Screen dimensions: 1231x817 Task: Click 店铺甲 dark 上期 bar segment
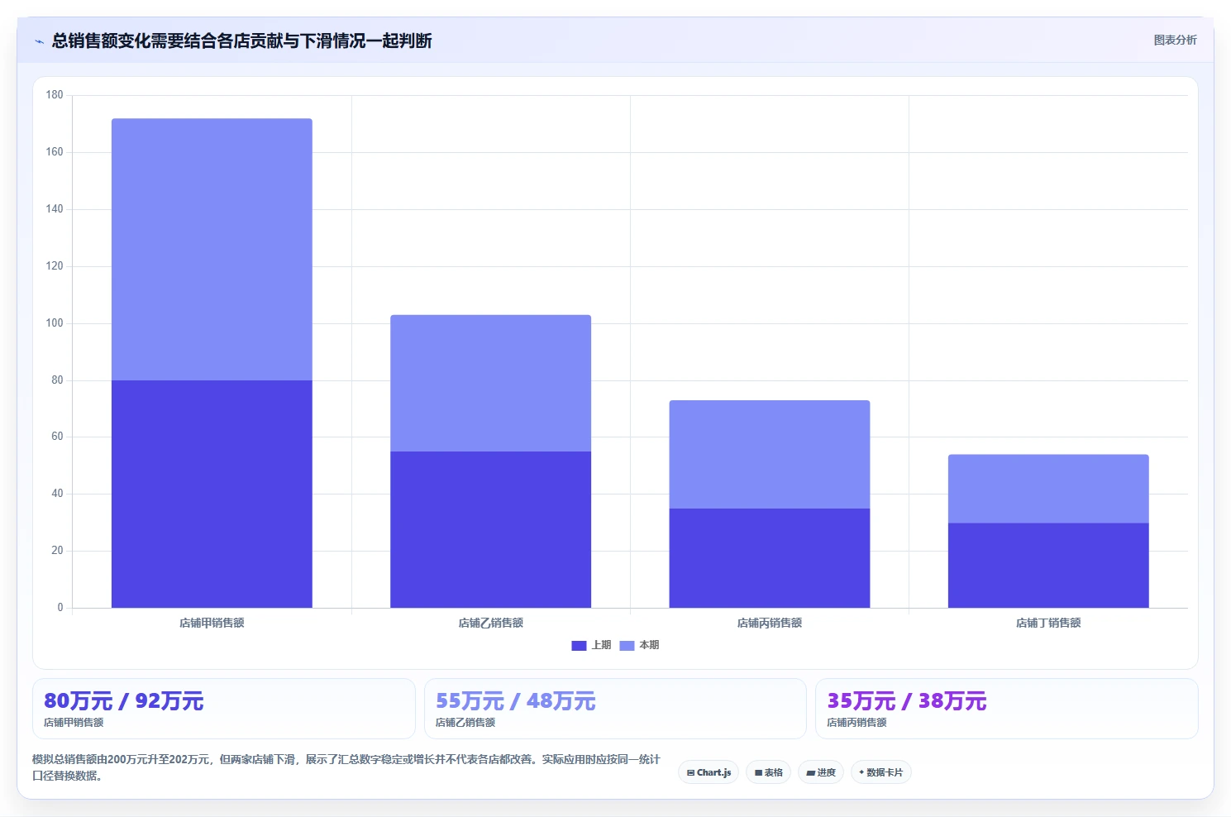coord(212,494)
